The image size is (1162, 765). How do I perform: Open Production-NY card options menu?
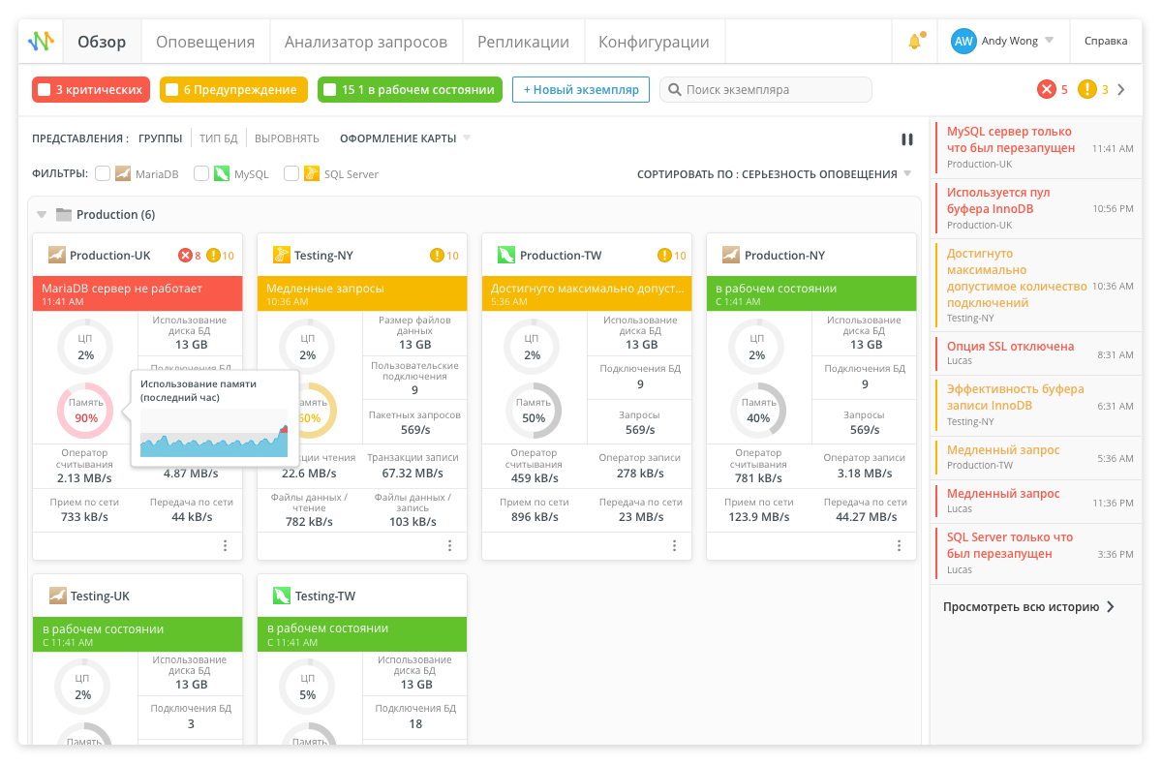point(899,546)
